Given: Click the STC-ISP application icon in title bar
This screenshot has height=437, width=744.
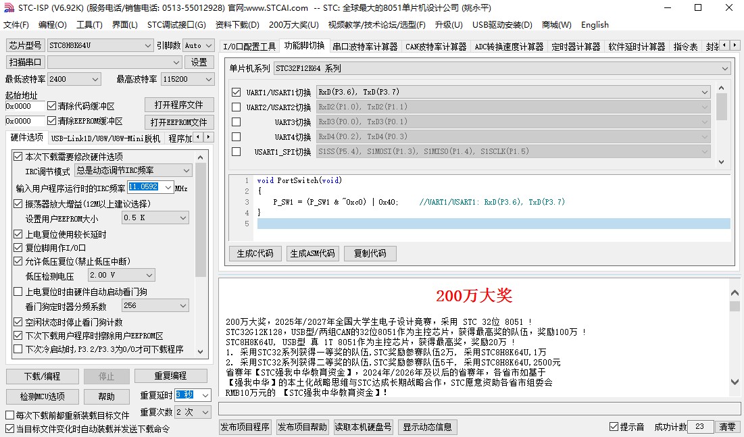Looking at the screenshot, I should pos(8,8).
